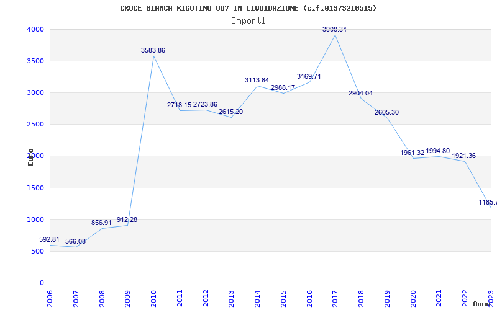497x310 pixels.
Task: Click the Importi subtitle
Action: pos(248,21)
